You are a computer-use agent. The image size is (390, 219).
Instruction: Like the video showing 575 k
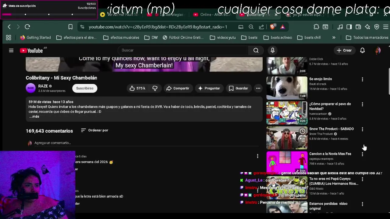[x=137, y=88]
